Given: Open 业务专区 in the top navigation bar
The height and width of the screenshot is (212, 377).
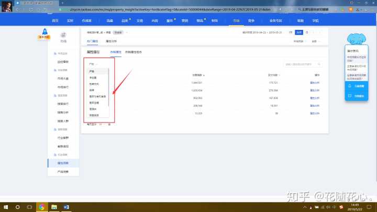Looking at the screenshot, I should click(275, 20).
